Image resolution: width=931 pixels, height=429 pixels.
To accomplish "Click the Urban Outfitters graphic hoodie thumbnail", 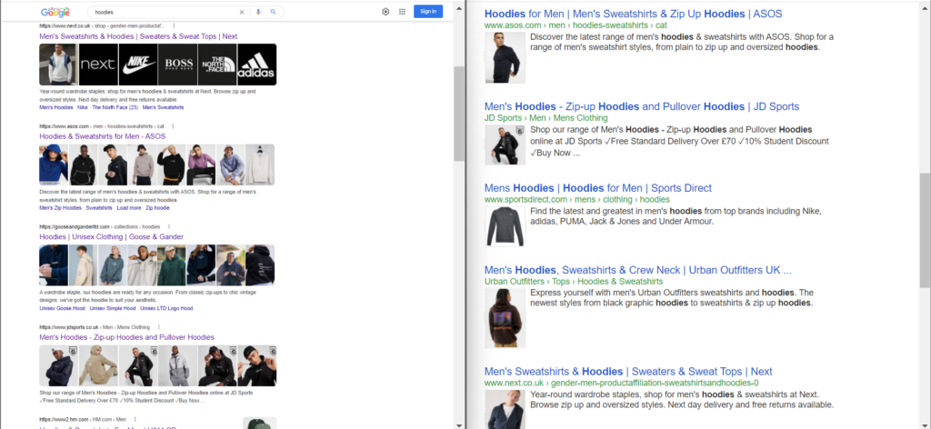I will [x=505, y=318].
